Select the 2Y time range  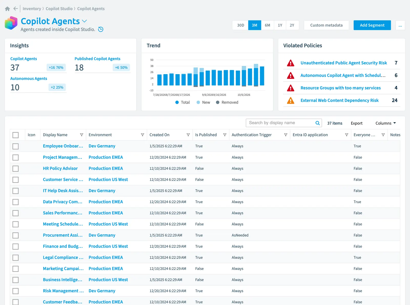pos(292,25)
